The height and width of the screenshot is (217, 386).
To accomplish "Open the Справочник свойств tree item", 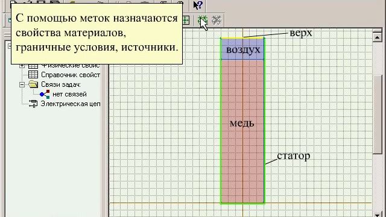I will [64, 75].
